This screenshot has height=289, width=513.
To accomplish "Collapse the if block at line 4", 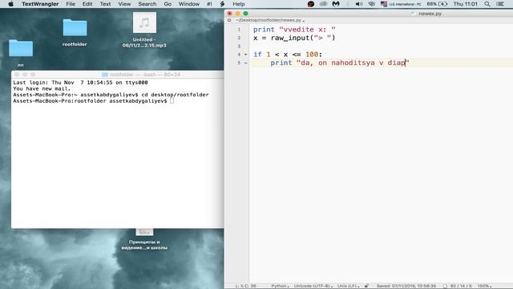I will tap(245, 55).
